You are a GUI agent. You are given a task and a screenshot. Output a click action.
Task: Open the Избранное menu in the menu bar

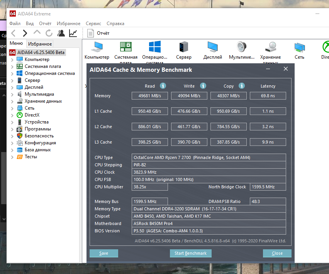69,24
